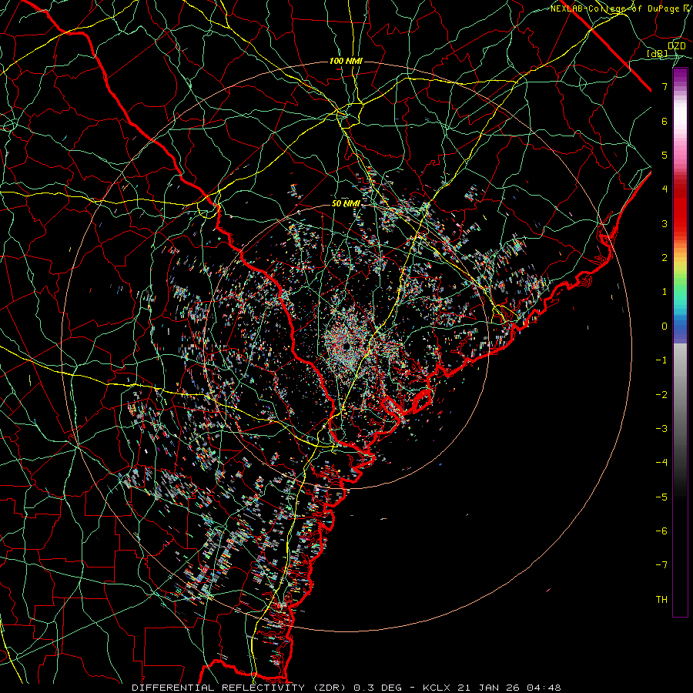Select the 5 value on the color scale

click(665, 155)
